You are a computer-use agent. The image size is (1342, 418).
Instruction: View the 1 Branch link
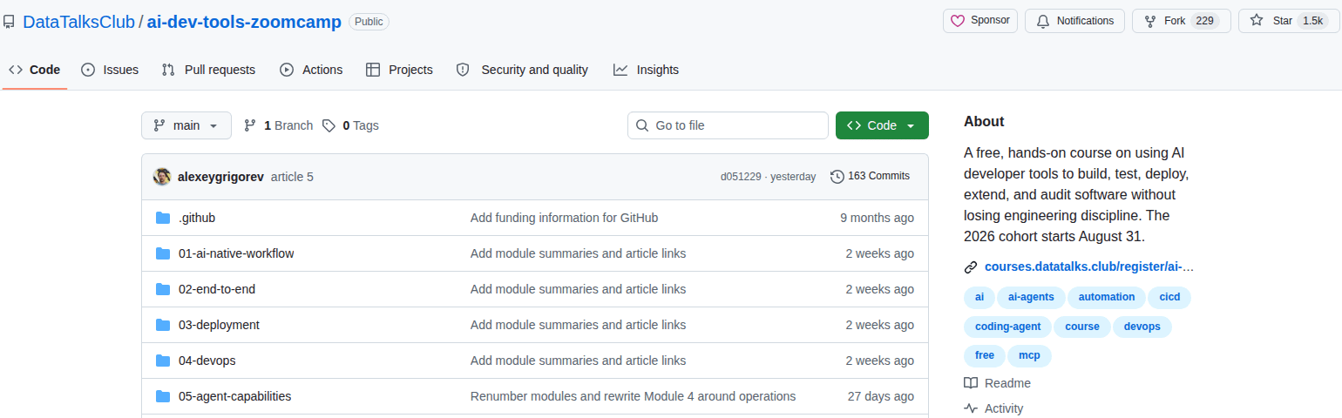pyautogui.click(x=278, y=125)
